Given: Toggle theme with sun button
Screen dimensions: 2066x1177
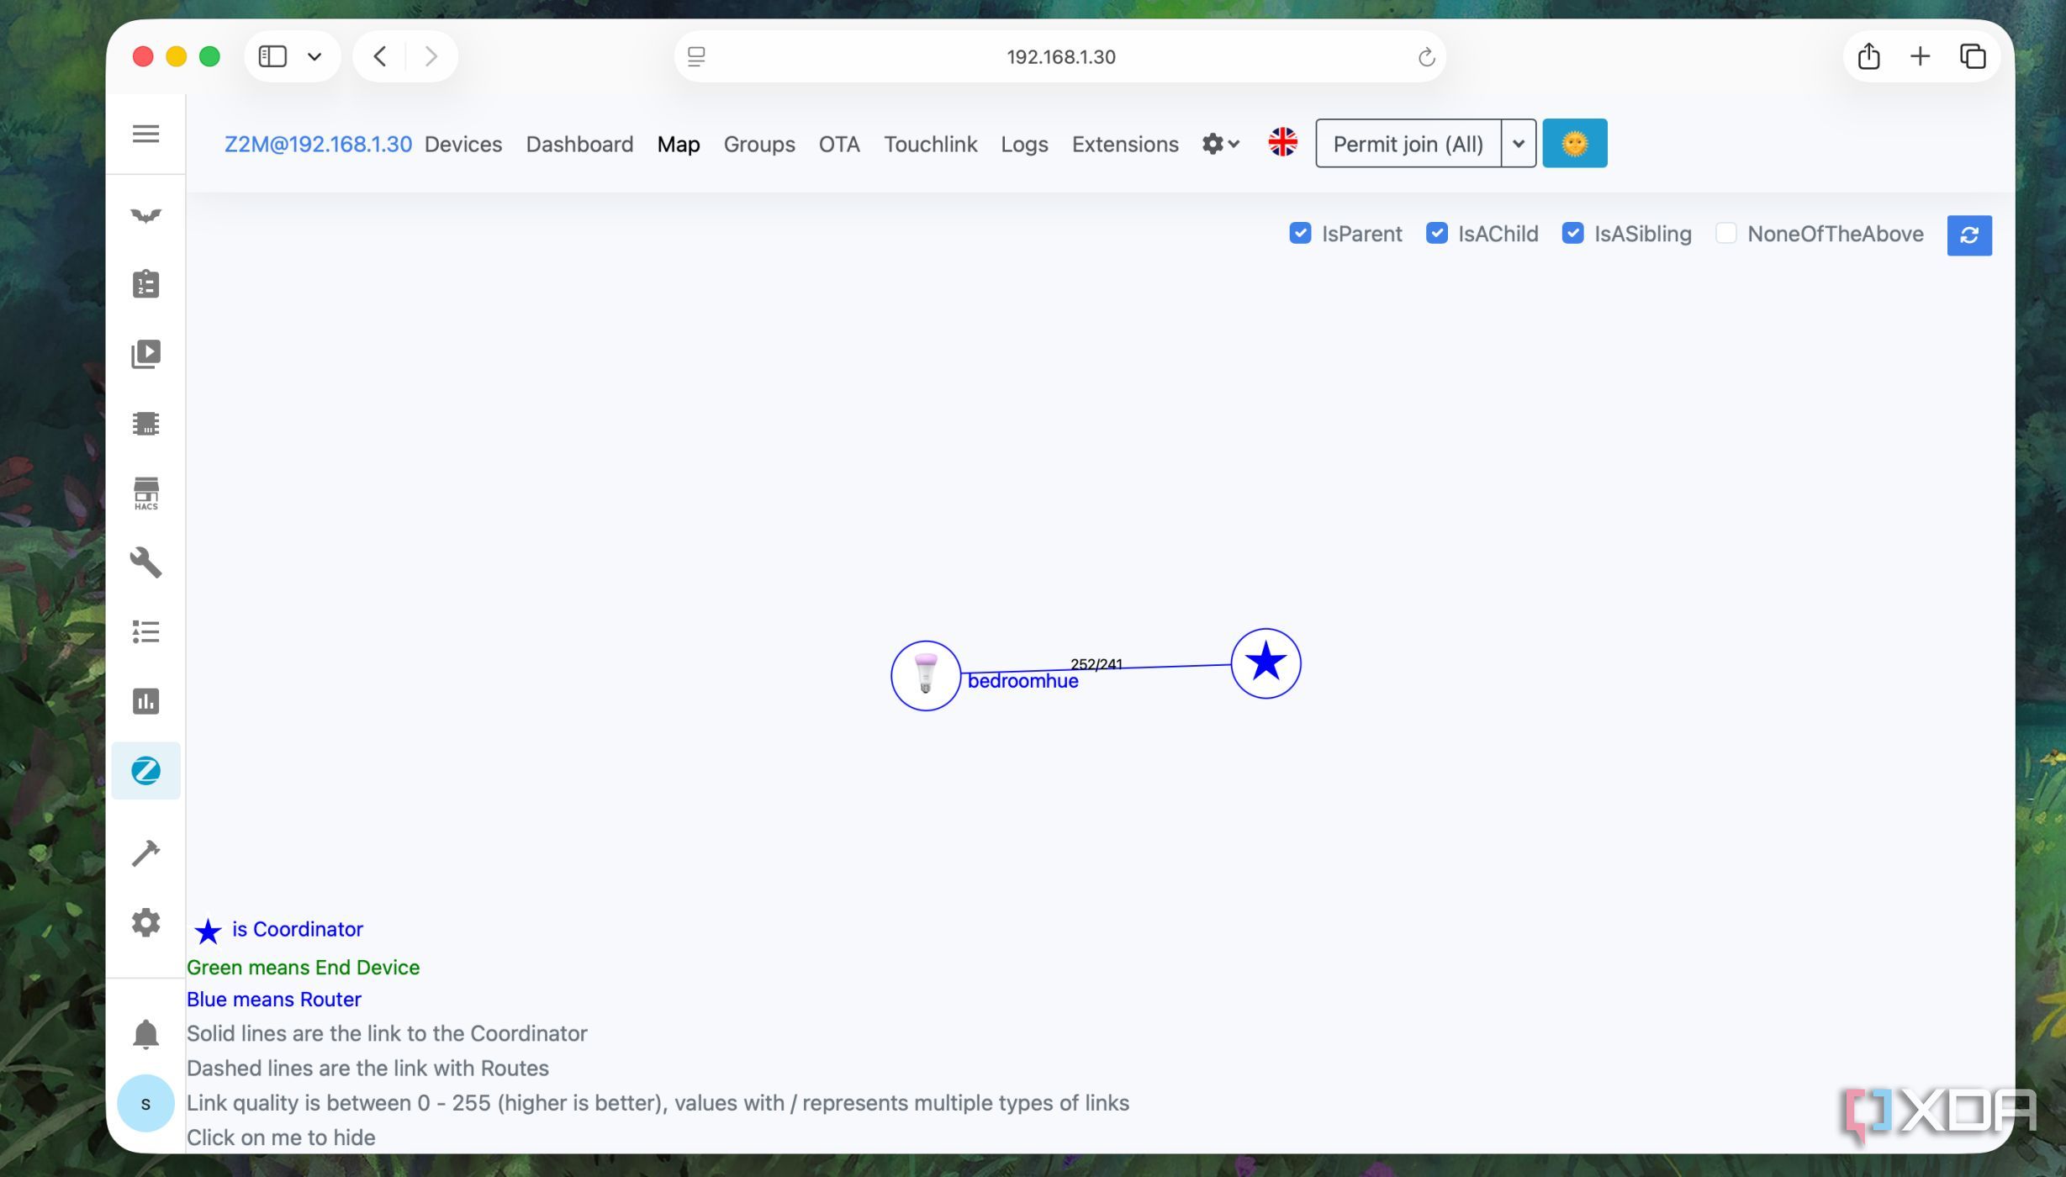Looking at the screenshot, I should point(1574,143).
